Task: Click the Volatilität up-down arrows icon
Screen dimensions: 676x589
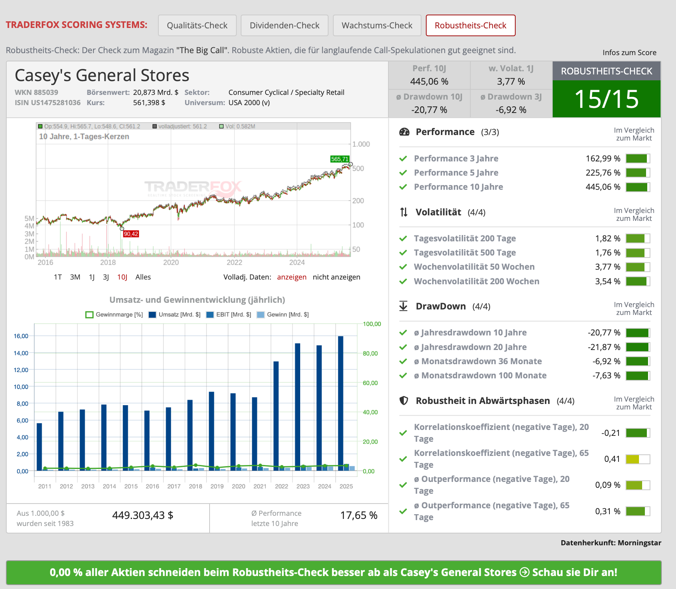Action: coord(404,212)
